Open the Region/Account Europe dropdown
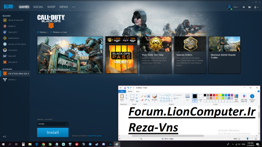Viewport: 262px width, 147px height. pyautogui.click(x=53, y=124)
